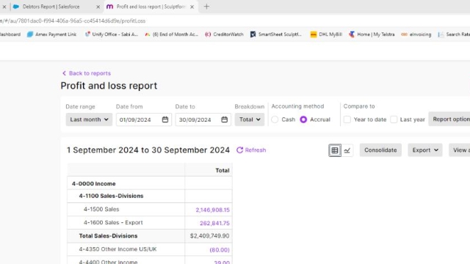Viewport: 470px width, 264px height.
Task: Select Cash accounting method
Action: coord(275,120)
